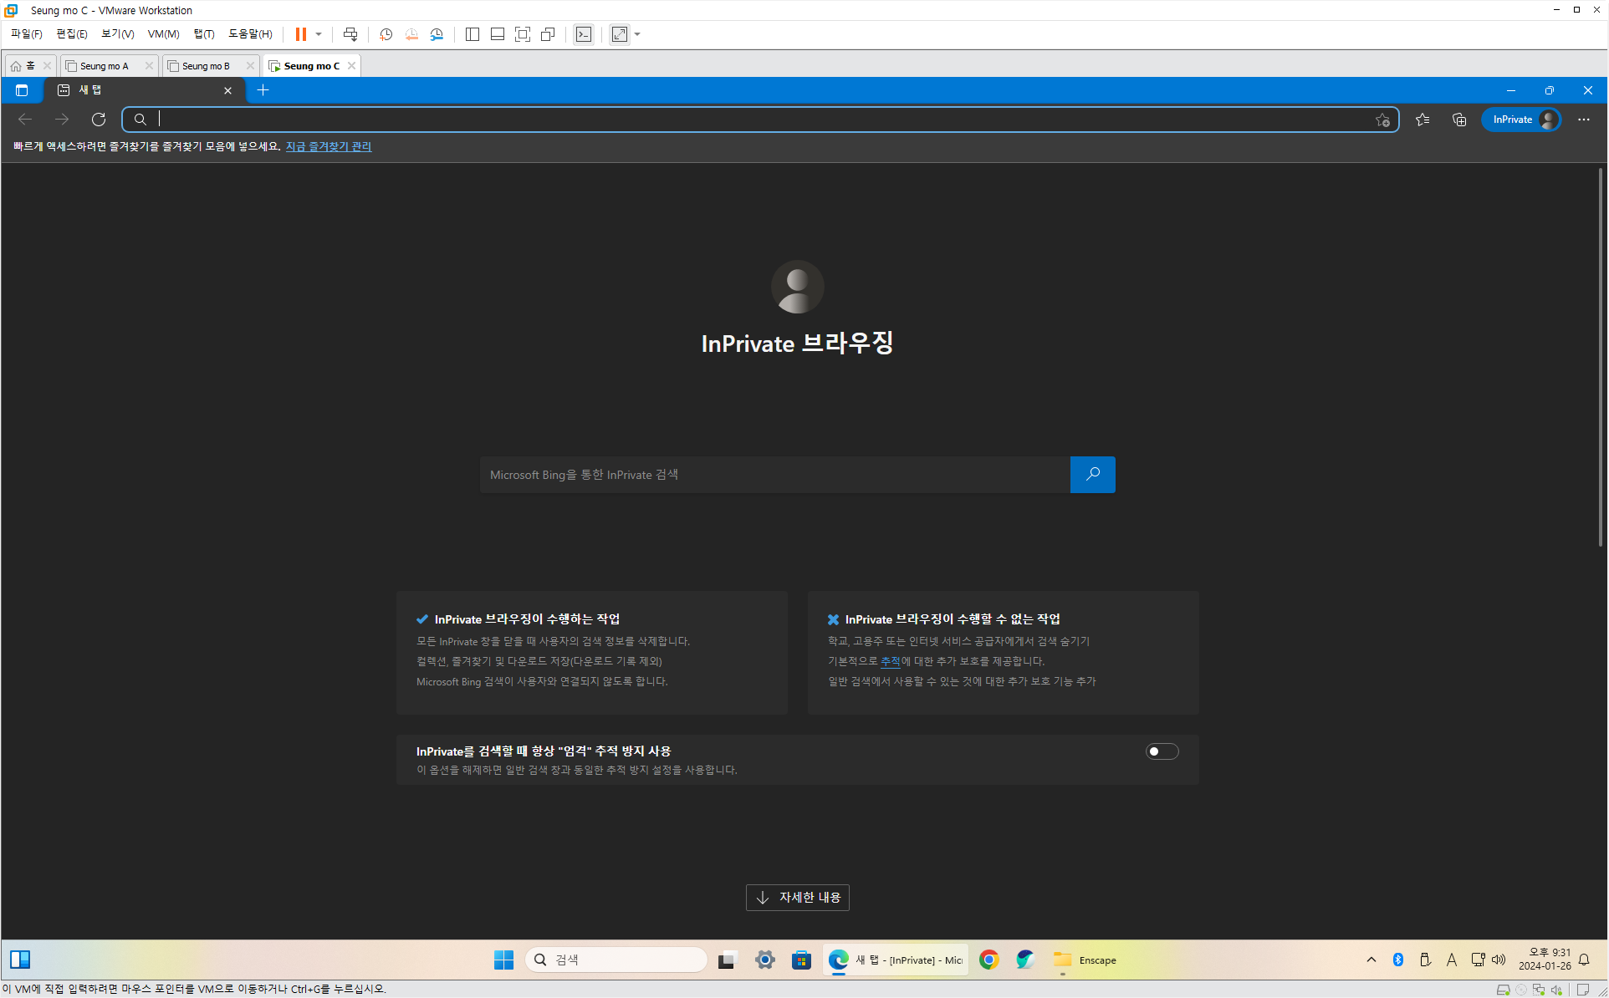
Task: Open Edge Collections icon
Action: (1459, 120)
